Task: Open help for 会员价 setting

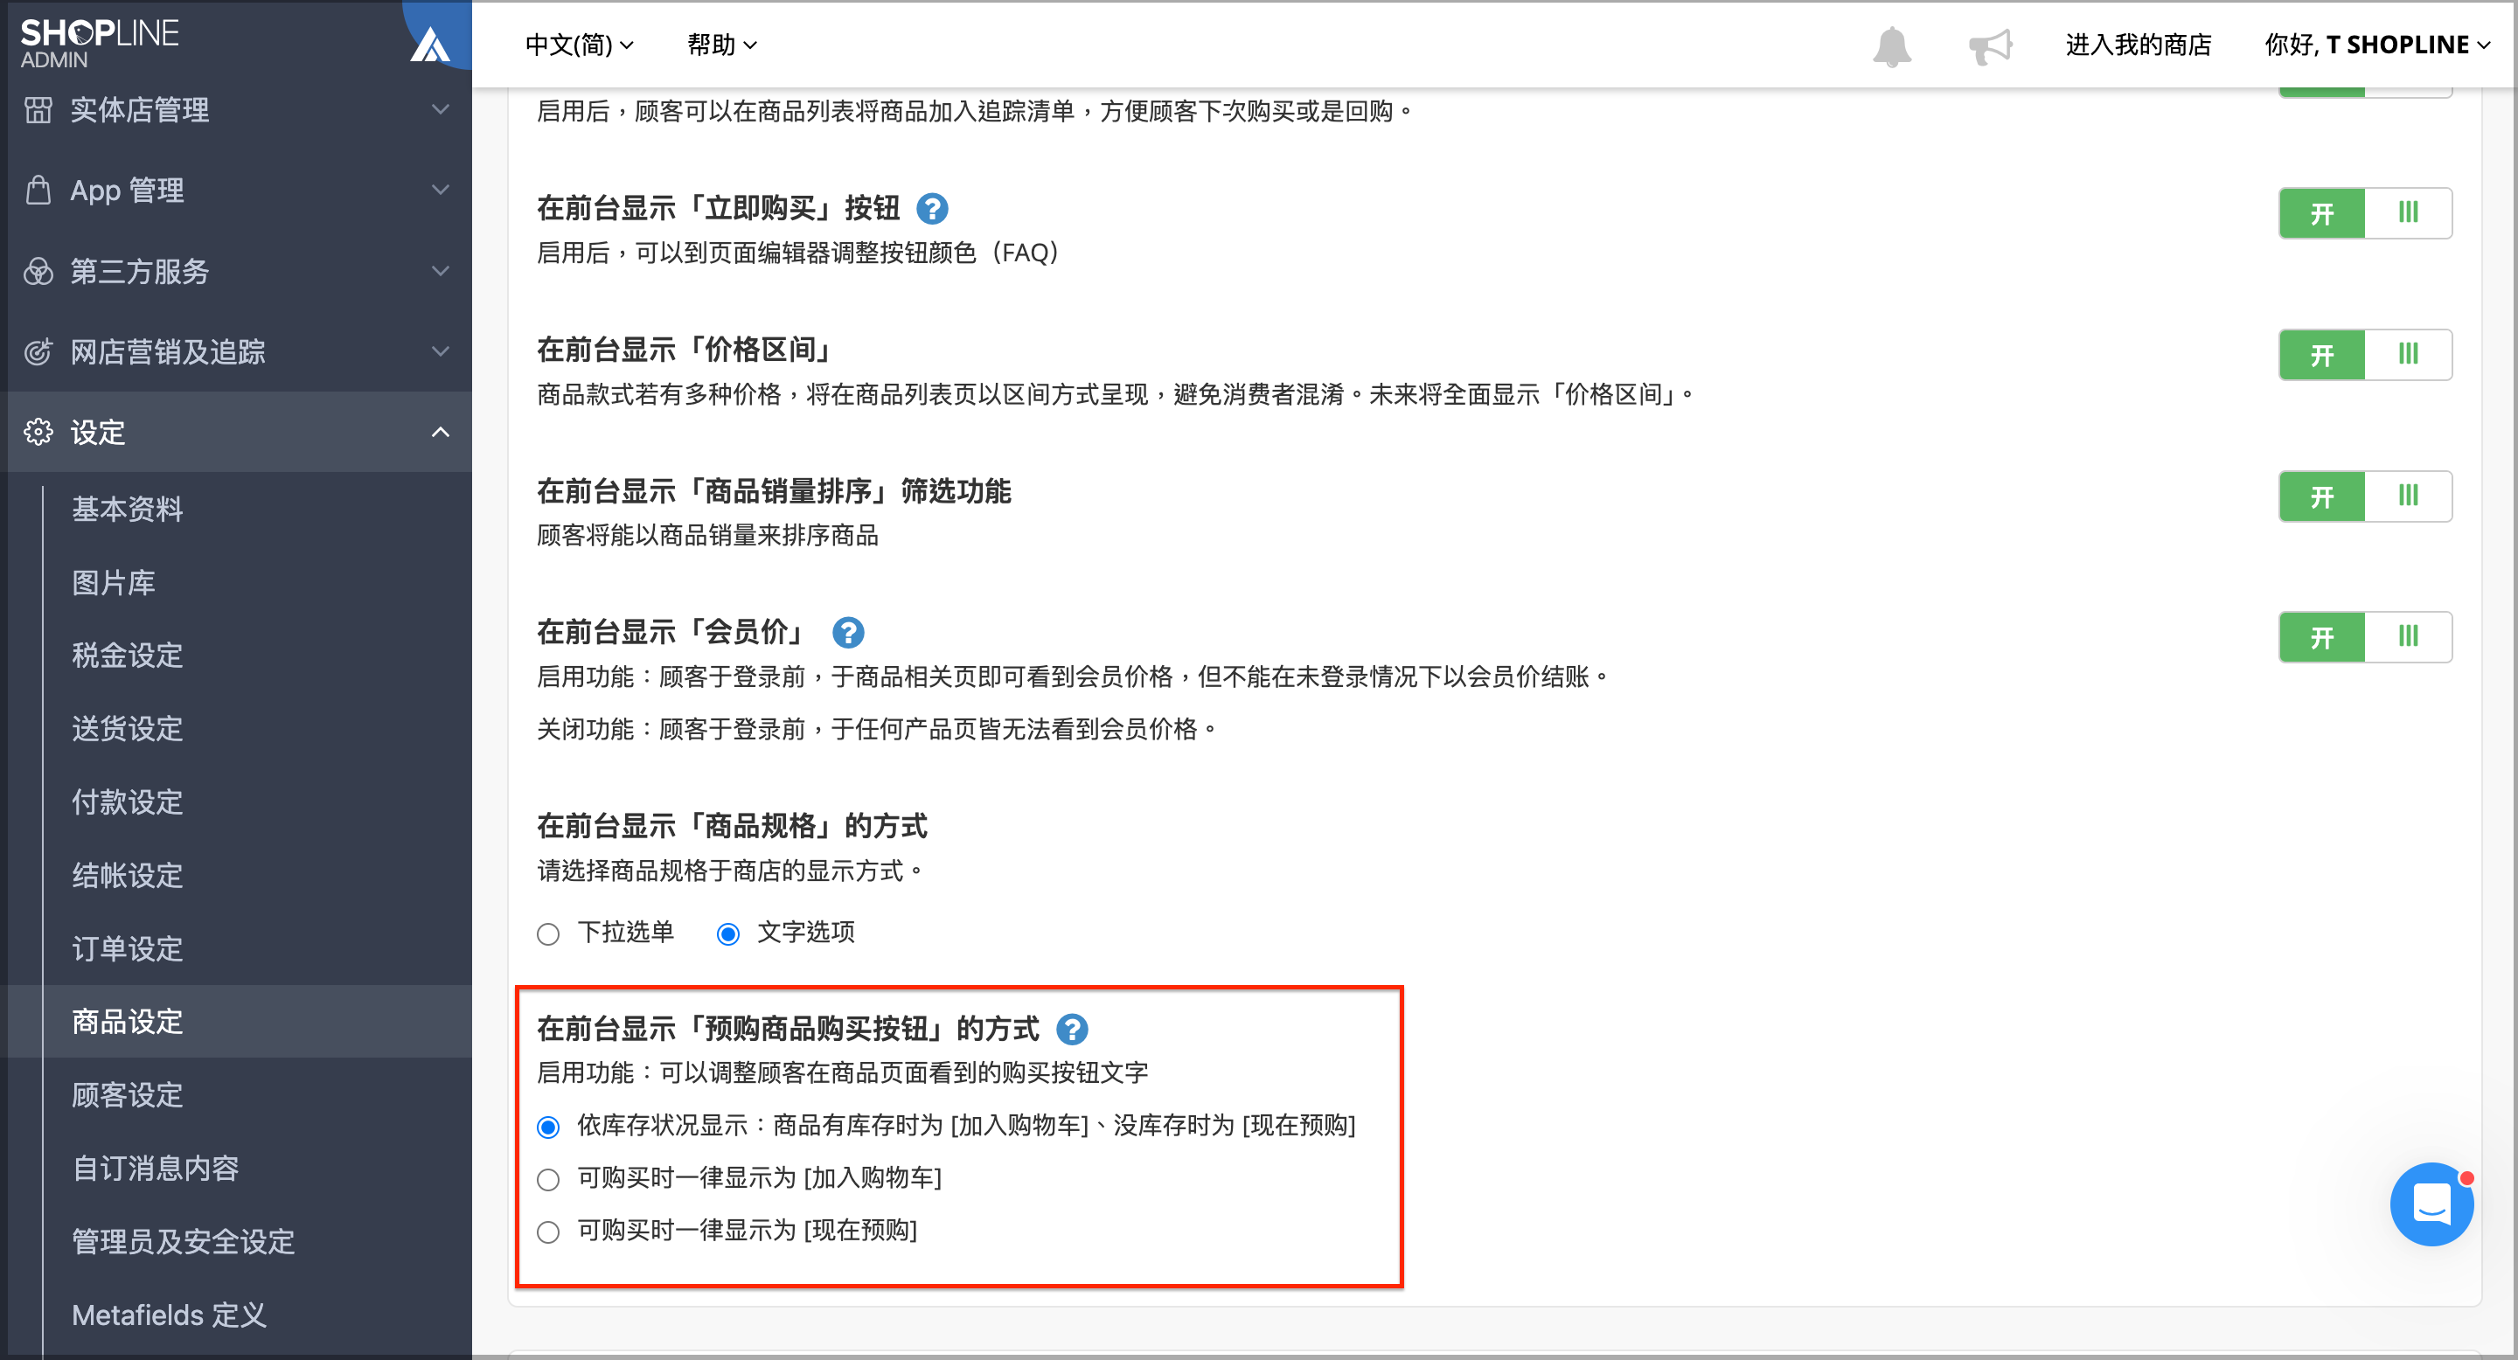Action: pyautogui.click(x=847, y=632)
